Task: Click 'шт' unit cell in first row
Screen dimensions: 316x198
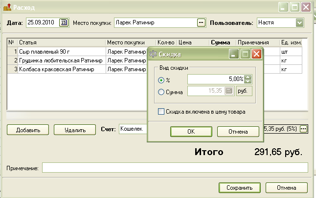Action: tap(291, 52)
